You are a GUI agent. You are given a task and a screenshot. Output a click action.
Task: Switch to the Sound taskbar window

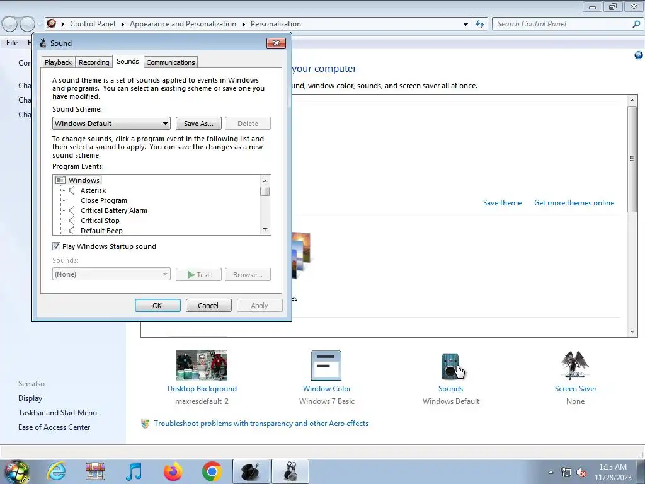click(290, 471)
